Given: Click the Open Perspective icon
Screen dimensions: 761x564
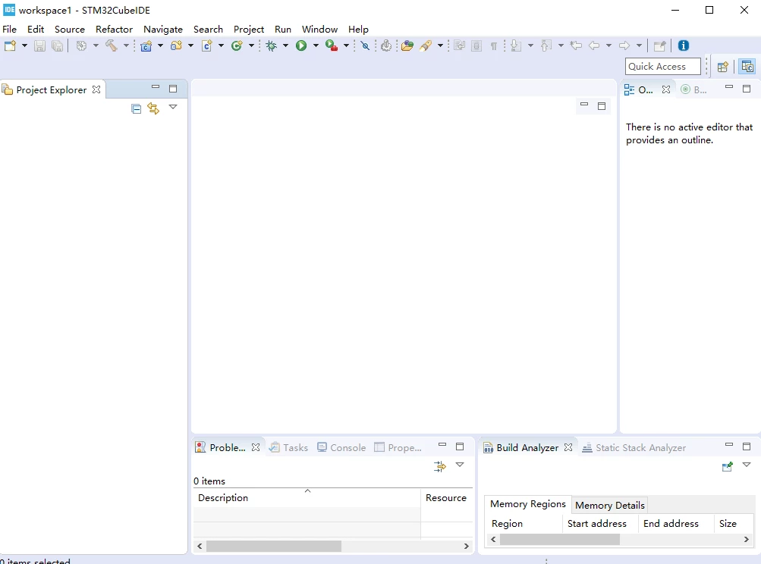Looking at the screenshot, I should coord(722,67).
